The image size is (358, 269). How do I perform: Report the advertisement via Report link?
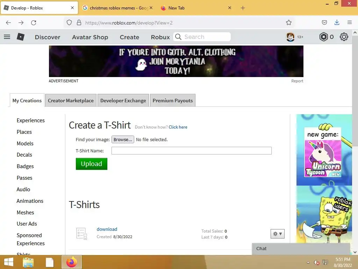pyautogui.click(x=297, y=81)
